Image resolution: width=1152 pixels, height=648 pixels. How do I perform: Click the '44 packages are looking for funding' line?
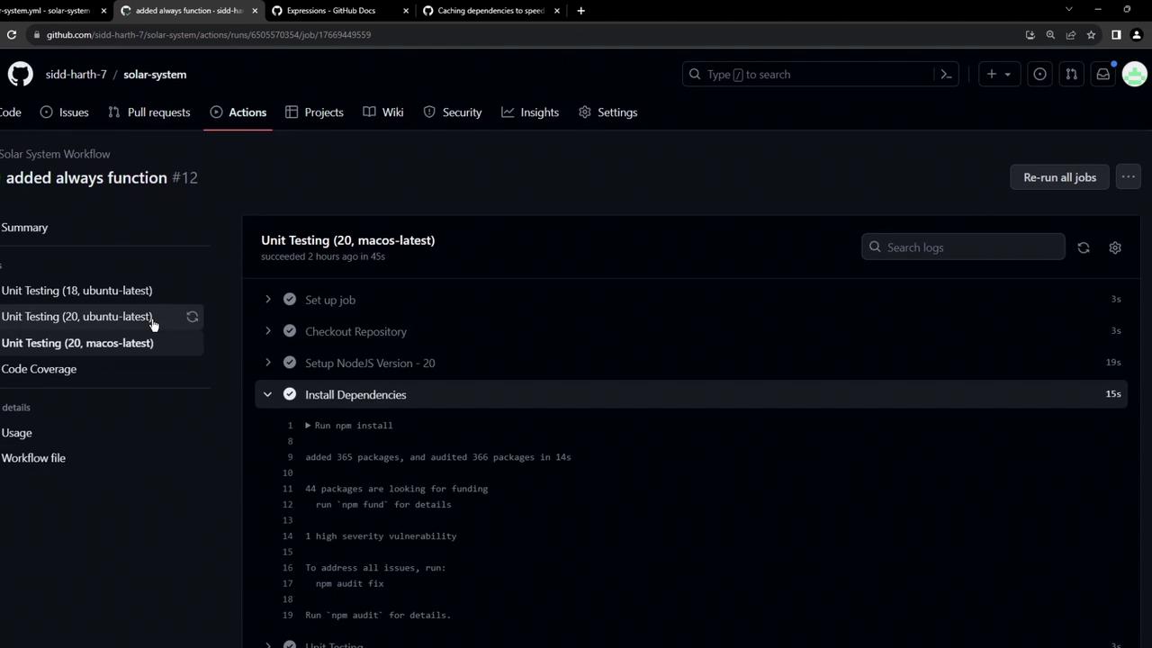(x=396, y=489)
